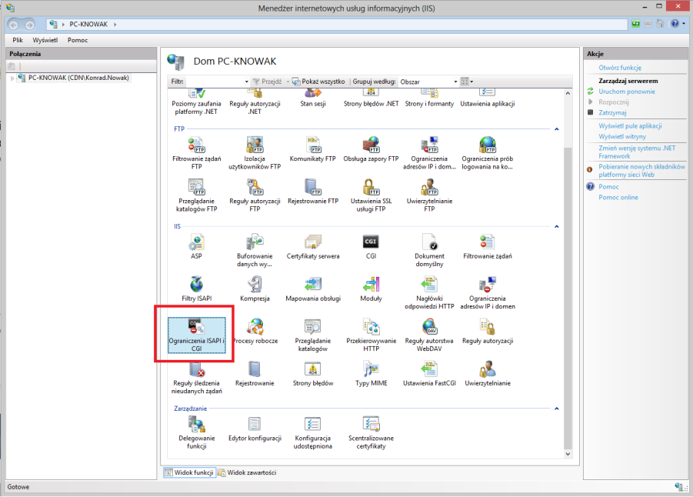This screenshot has width=693, height=497.
Task: Select the Moduły feature icon
Action: 371,289
